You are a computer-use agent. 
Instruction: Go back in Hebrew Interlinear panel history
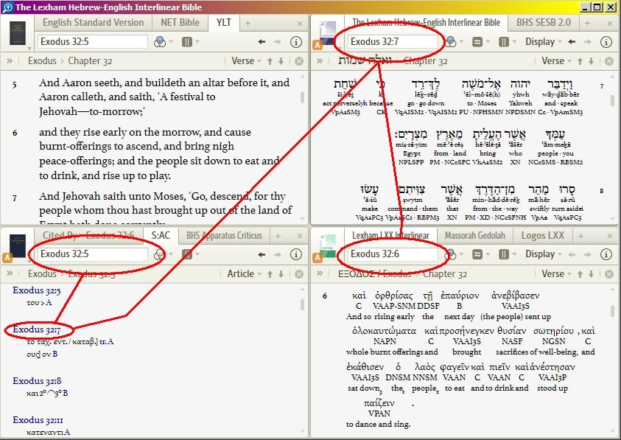(572, 41)
